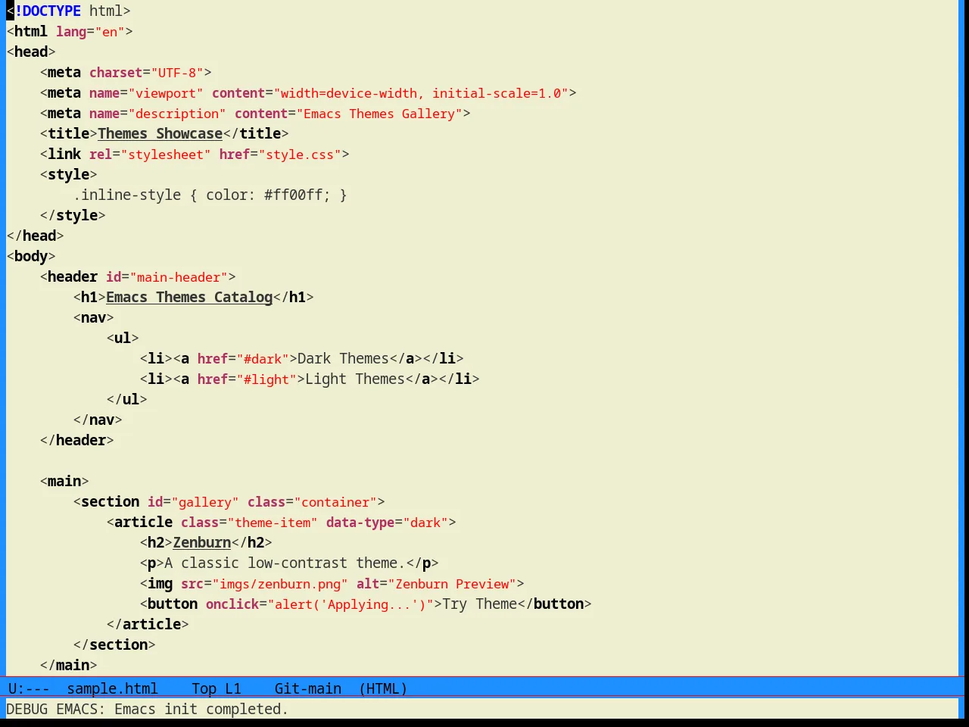Click the 'Emacs Themes Catalog' heading text
Image resolution: width=969 pixels, height=727 pixels.
[189, 297]
